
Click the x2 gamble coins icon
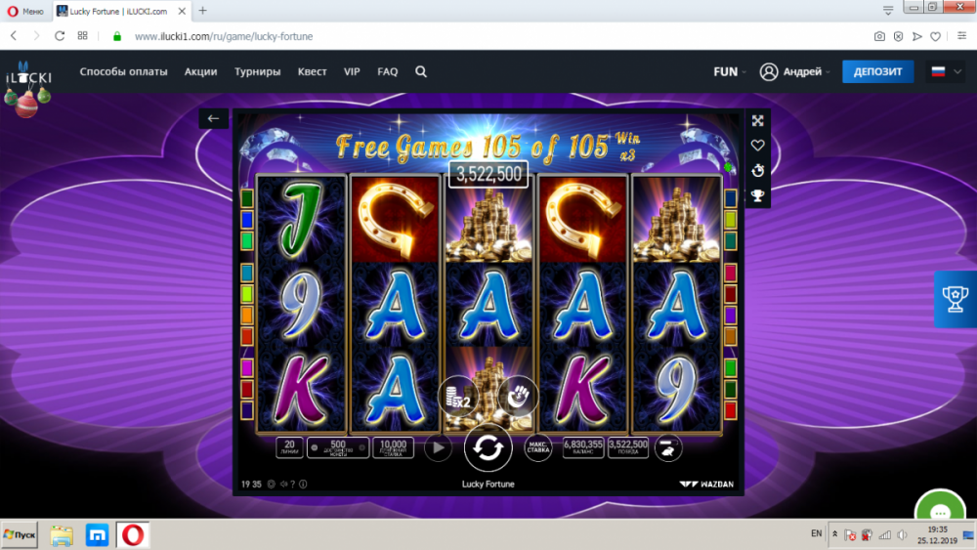click(x=458, y=397)
